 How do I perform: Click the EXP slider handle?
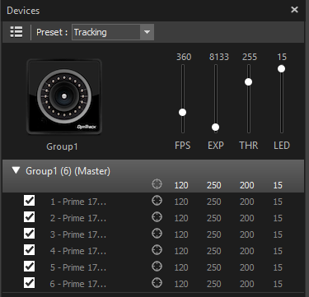point(215,127)
